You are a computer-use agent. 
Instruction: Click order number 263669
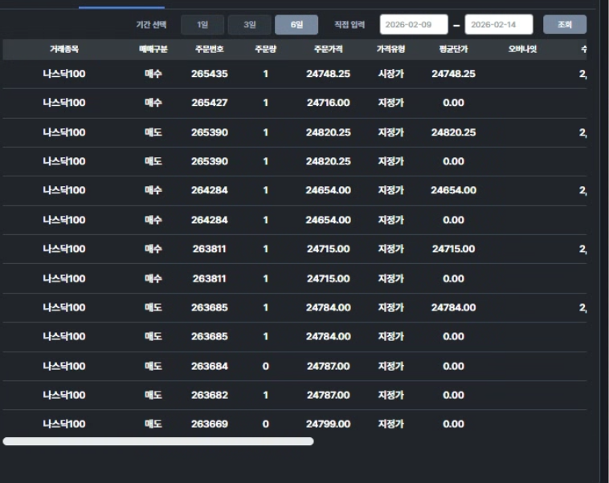click(x=210, y=424)
